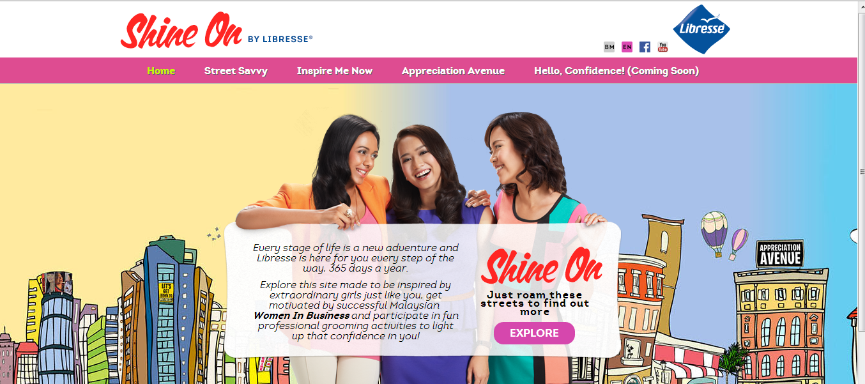Click the small pink hot air balloon
865x384 pixels.
coord(738,243)
